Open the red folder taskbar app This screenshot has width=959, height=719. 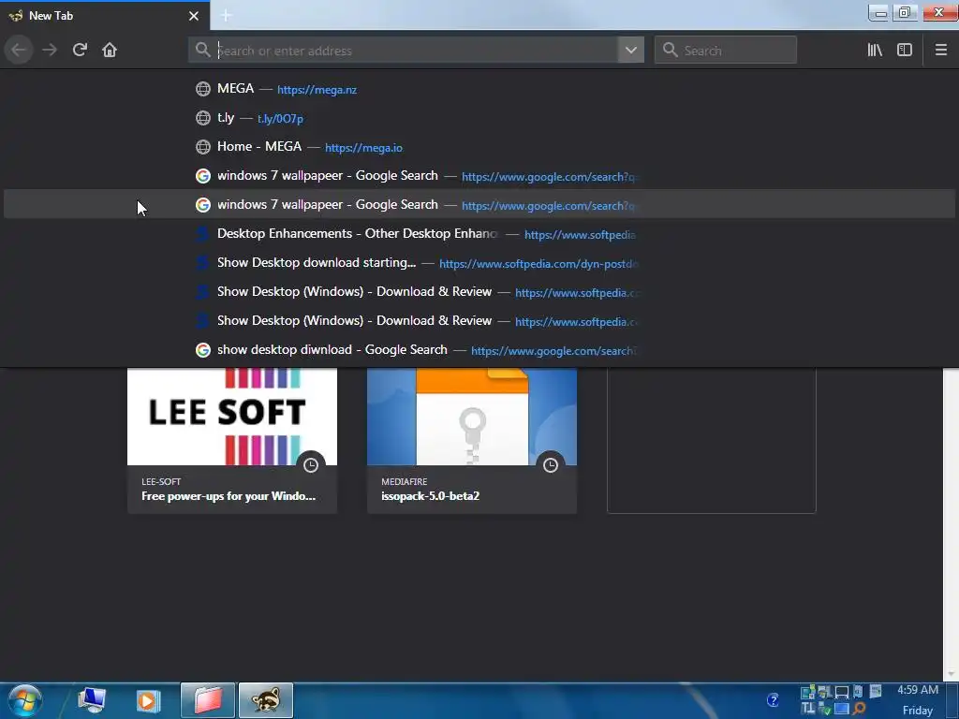[x=207, y=700]
